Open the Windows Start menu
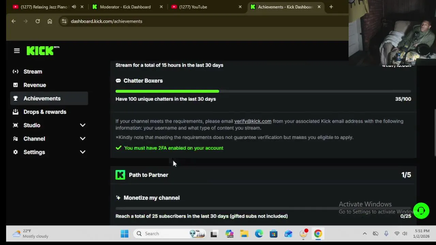The width and height of the screenshot is (436, 245). pos(124,234)
